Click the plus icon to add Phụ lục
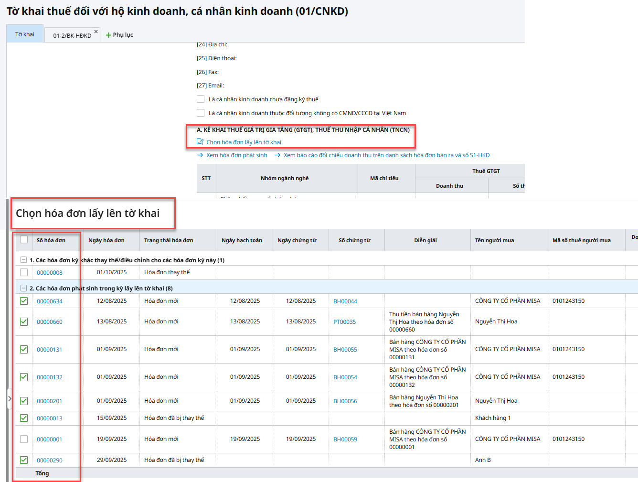Screen dimensions: 638x482 tap(108, 35)
